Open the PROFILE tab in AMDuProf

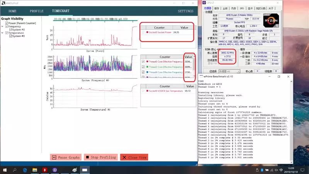pyautogui.click(x=37, y=11)
